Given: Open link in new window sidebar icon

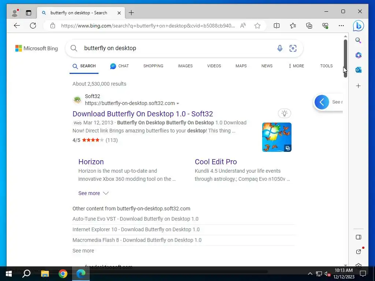Looking at the screenshot, I should point(358,252).
